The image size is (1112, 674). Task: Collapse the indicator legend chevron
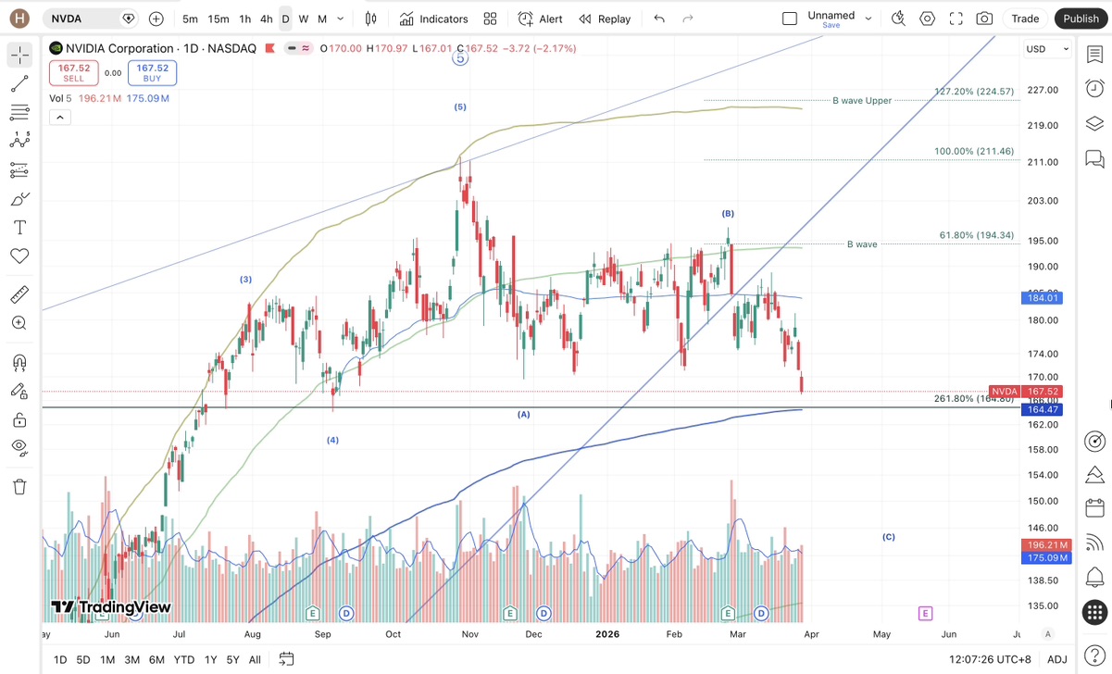tap(59, 118)
